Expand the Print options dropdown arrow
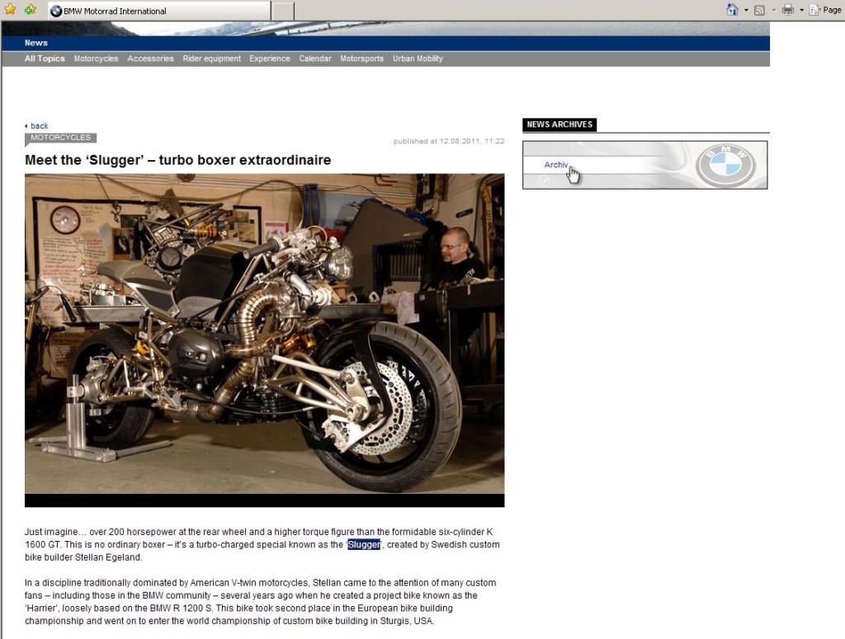 (801, 10)
